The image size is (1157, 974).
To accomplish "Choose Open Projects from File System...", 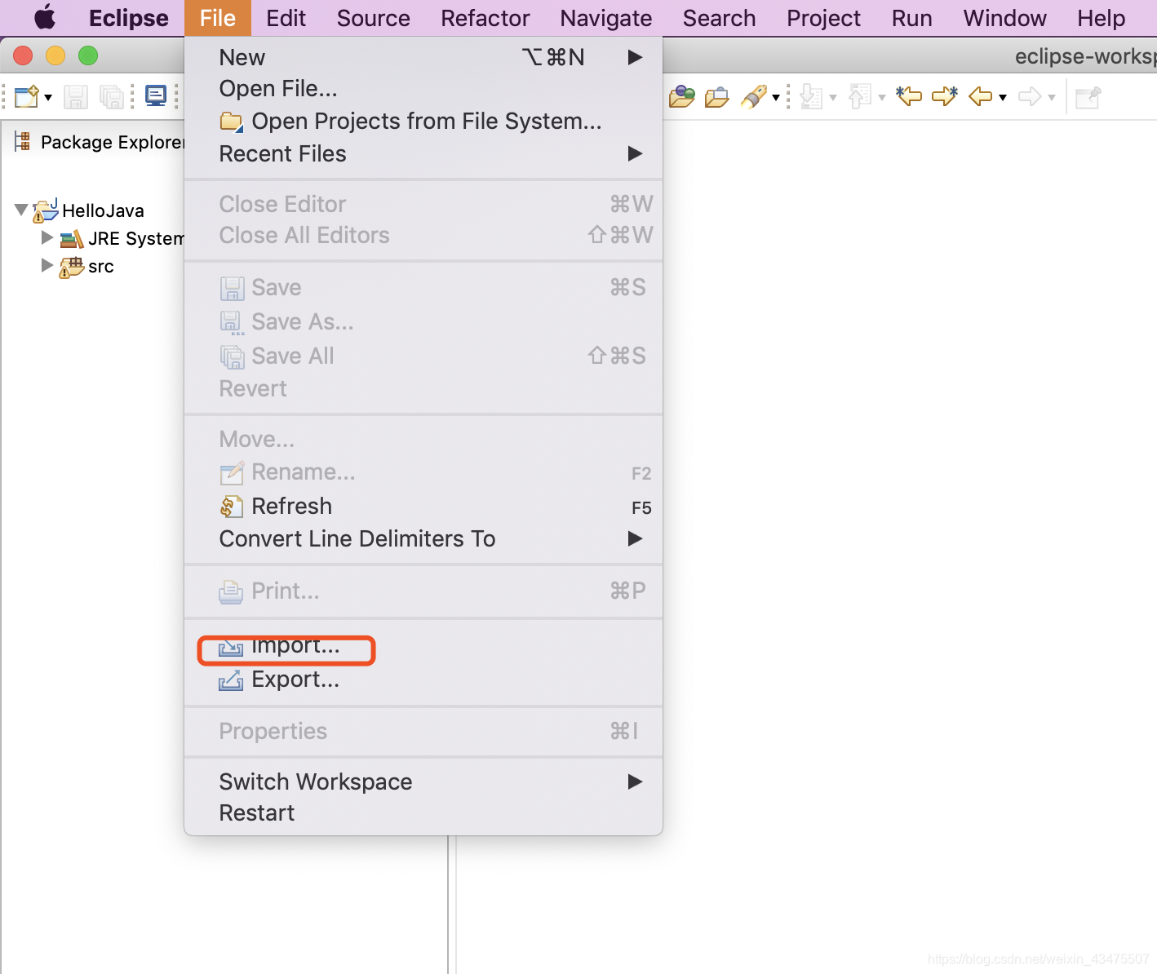I will 423,121.
